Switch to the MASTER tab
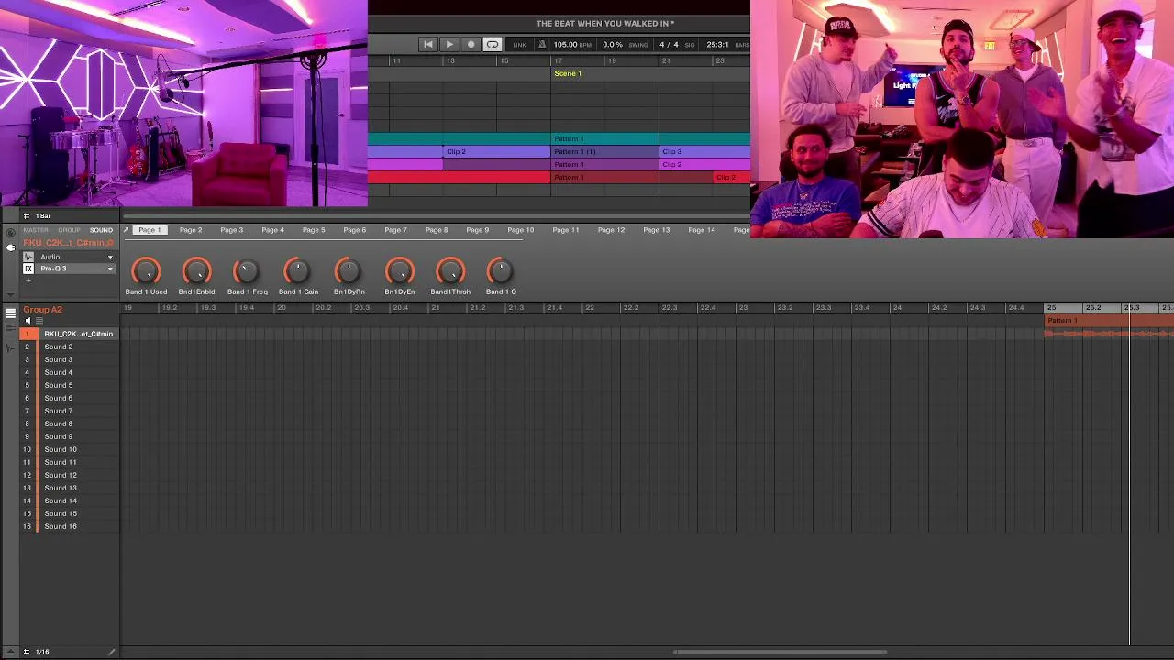The image size is (1174, 660). click(x=36, y=230)
